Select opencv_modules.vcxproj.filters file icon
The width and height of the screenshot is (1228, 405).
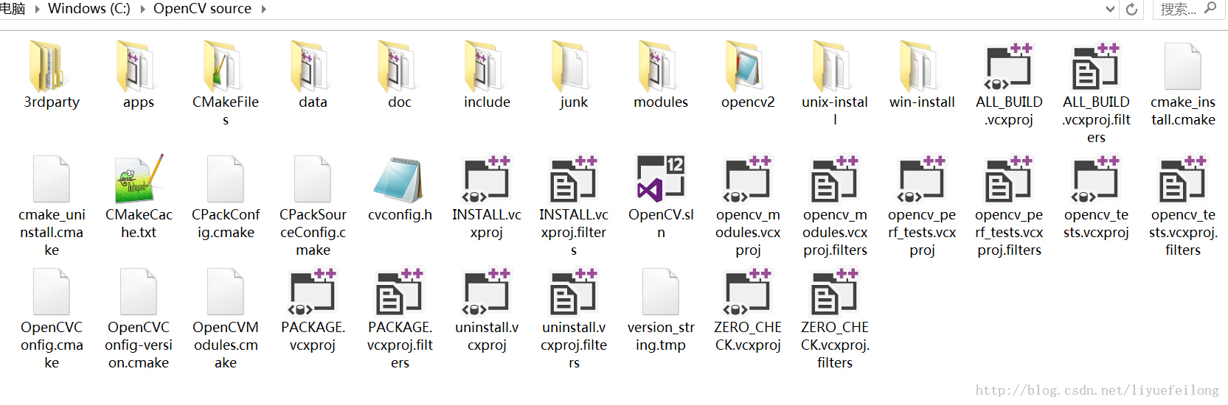click(835, 179)
